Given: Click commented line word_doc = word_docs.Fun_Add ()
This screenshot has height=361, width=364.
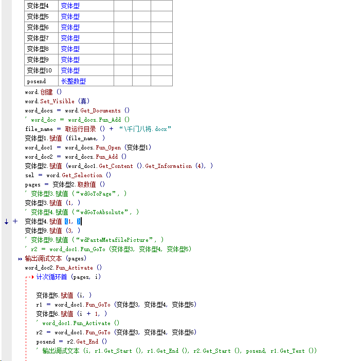Looking at the screenshot, I should [x=77, y=120].
